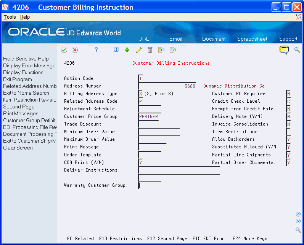The height and width of the screenshot is (245, 304).
Task: Select EDI Processing File Revisions in the sidebar
Action: pos(30,127)
